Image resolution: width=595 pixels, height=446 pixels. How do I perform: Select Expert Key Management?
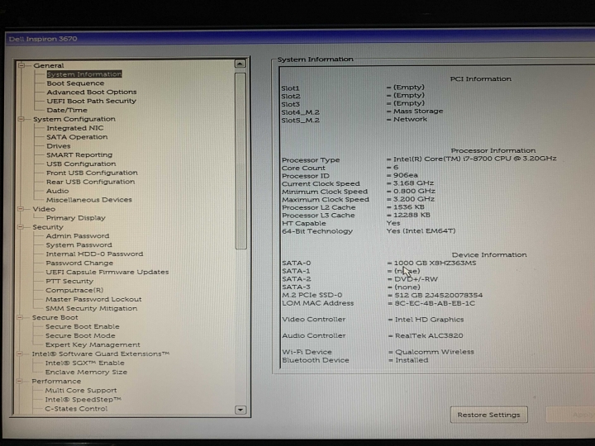(93, 344)
